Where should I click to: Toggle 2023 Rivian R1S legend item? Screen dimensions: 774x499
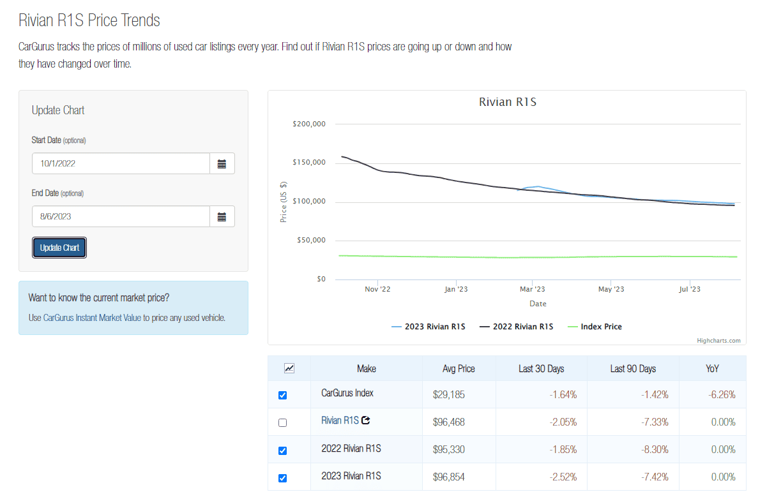coord(429,326)
